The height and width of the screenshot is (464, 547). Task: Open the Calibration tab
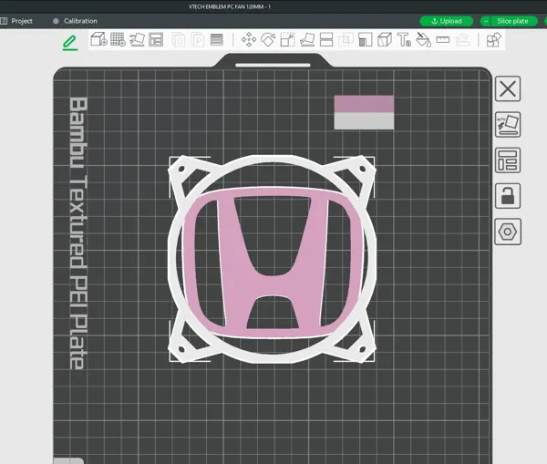pyautogui.click(x=75, y=21)
